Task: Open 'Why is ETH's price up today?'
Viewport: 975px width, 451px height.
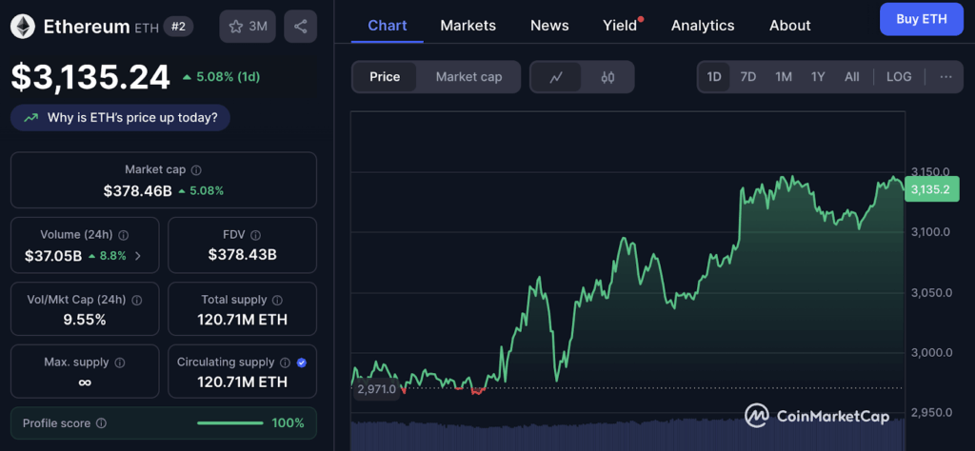Action: pos(121,118)
